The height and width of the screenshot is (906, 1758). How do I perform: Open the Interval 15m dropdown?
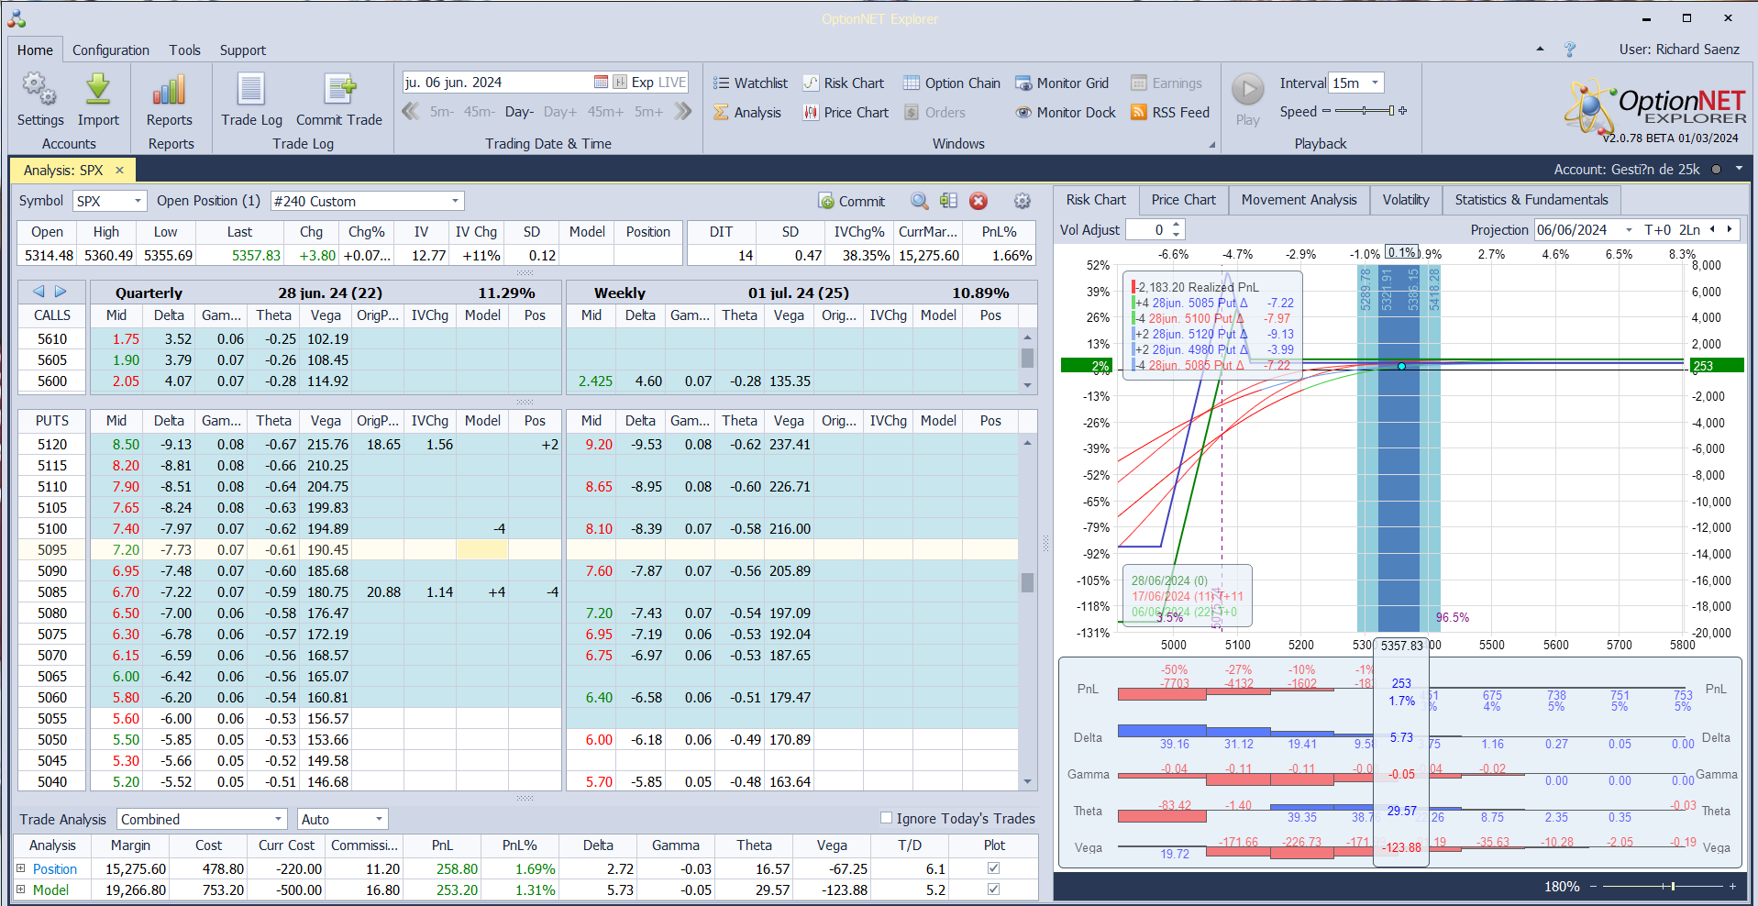1375,83
